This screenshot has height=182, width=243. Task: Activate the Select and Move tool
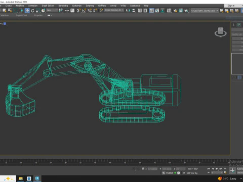(x=27, y=11)
